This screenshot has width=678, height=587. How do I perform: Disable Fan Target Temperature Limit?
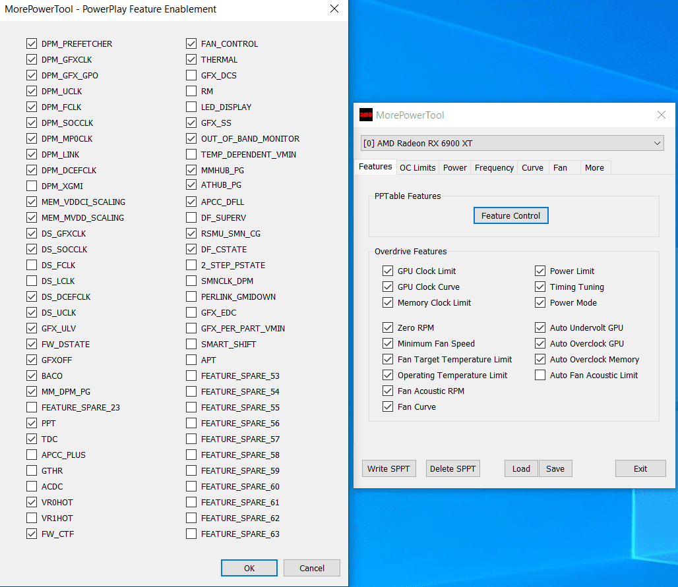(x=388, y=359)
